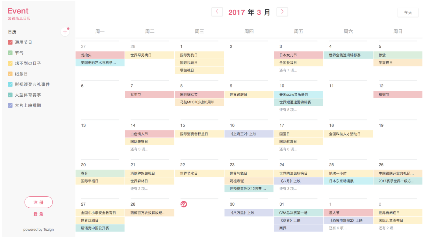Disable the 大片上映排期 checkbox
425x240 pixels.
coord(10,106)
